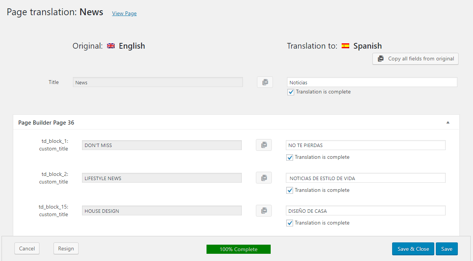Toggle completion for NOTICIAS DE ESTILO DE VIDA

click(x=290, y=190)
